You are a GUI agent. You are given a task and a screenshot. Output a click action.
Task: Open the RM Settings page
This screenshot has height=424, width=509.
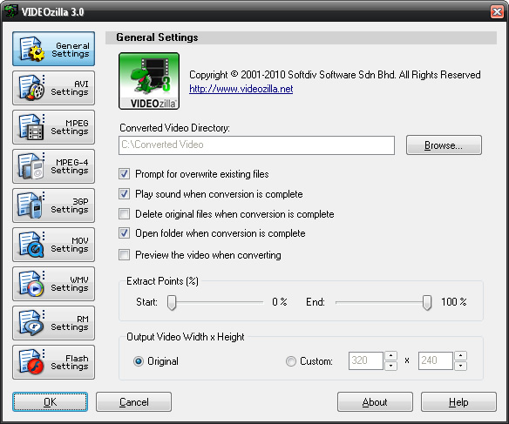click(x=53, y=323)
